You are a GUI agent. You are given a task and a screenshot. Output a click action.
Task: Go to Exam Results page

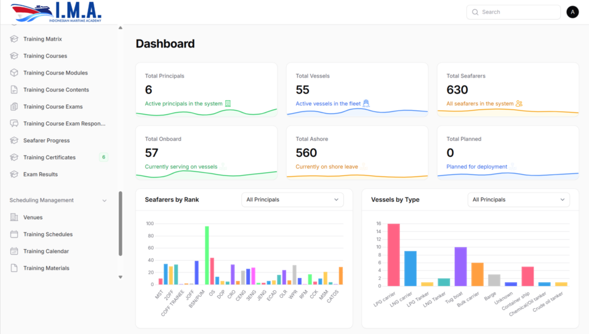(x=41, y=174)
